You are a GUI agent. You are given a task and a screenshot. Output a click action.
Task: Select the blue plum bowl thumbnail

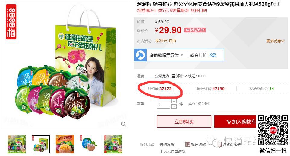(89, 144)
